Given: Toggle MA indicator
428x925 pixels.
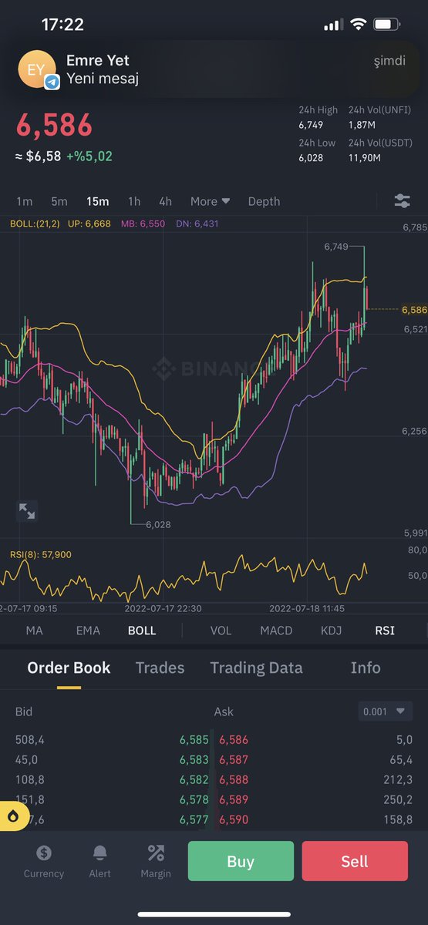Looking at the screenshot, I should pos(35,630).
